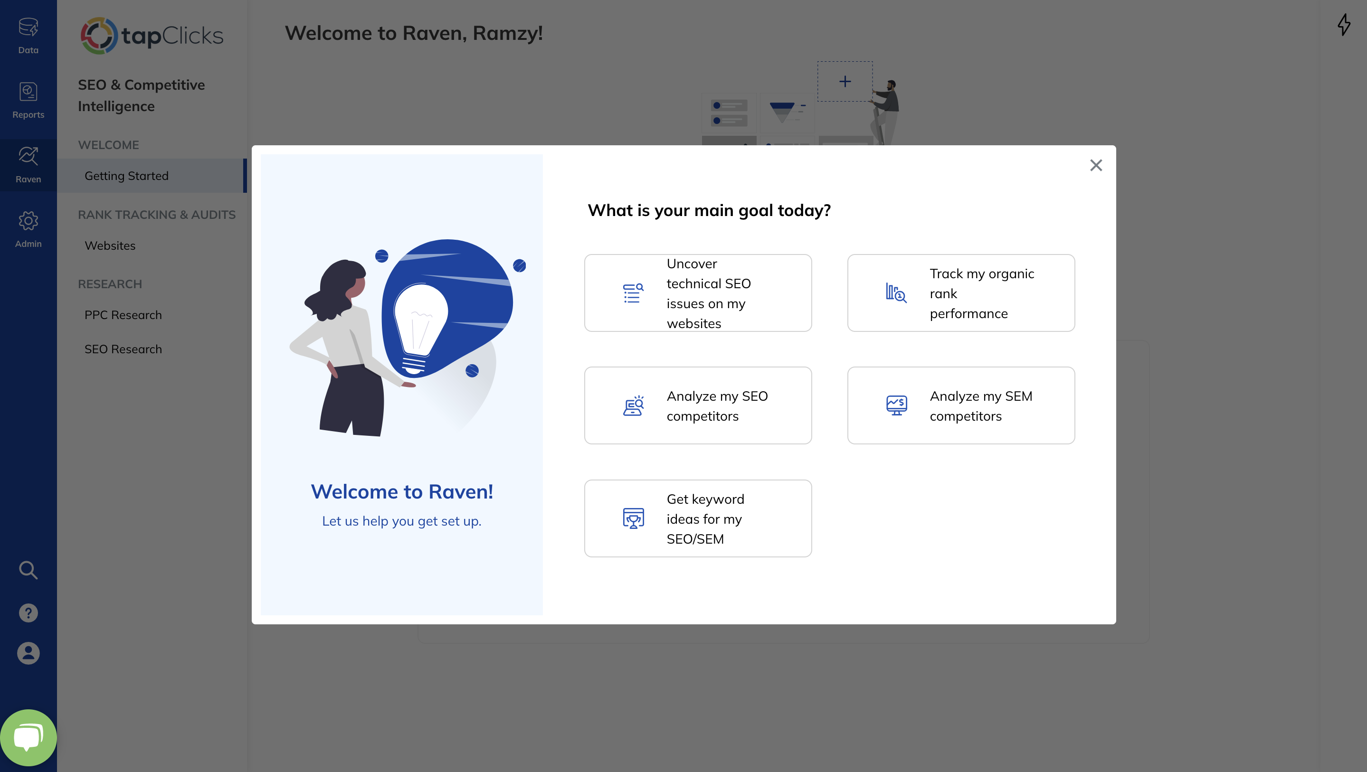Image resolution: width=1367 pixels, height=772 pixels.
Task: Click the tapClicks logo
Action: click(152, 36)
